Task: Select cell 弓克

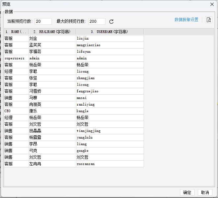Action: point(53,150)
